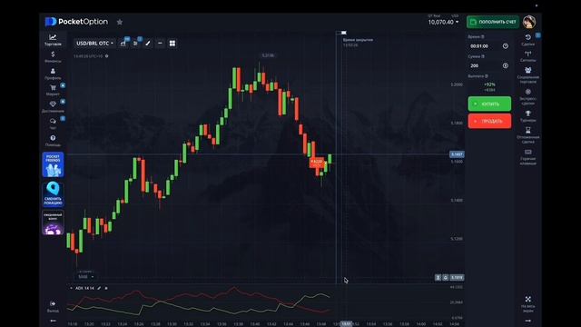581x327 pixels.
Task: Open the chart type settings icon
Action: (x=123, y=44)
